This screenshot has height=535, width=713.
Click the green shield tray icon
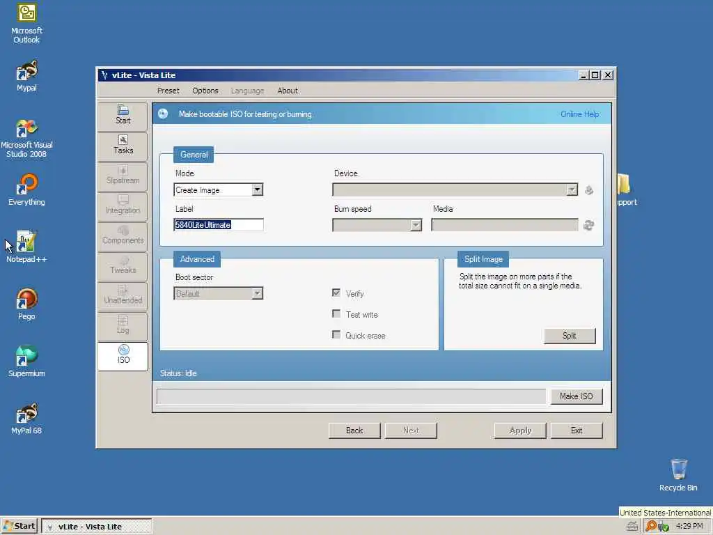point(664,527)
